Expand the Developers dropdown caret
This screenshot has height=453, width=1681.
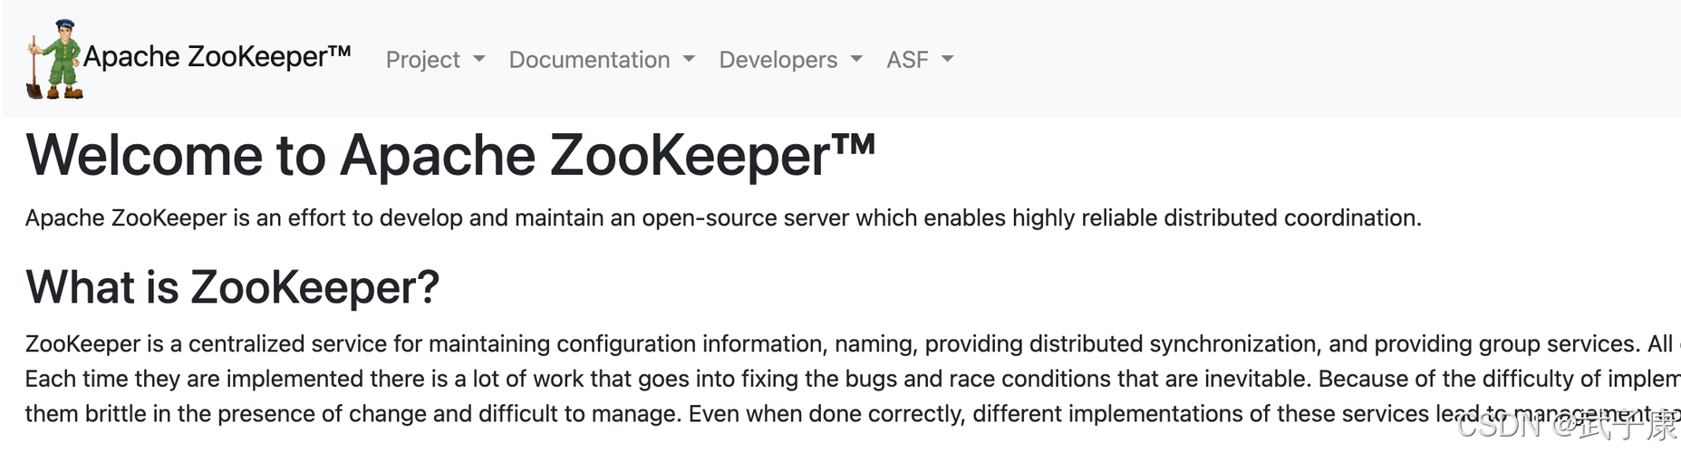pos(856,59)
